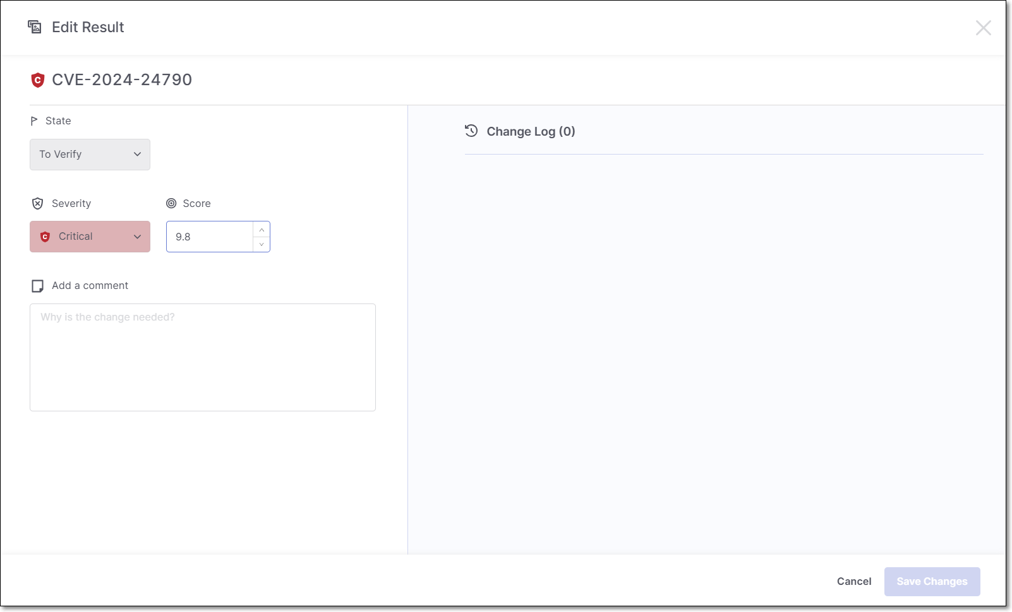Click the Save Changes button
The height and width of the screenshot is (612, 1012).
[932, 582]
